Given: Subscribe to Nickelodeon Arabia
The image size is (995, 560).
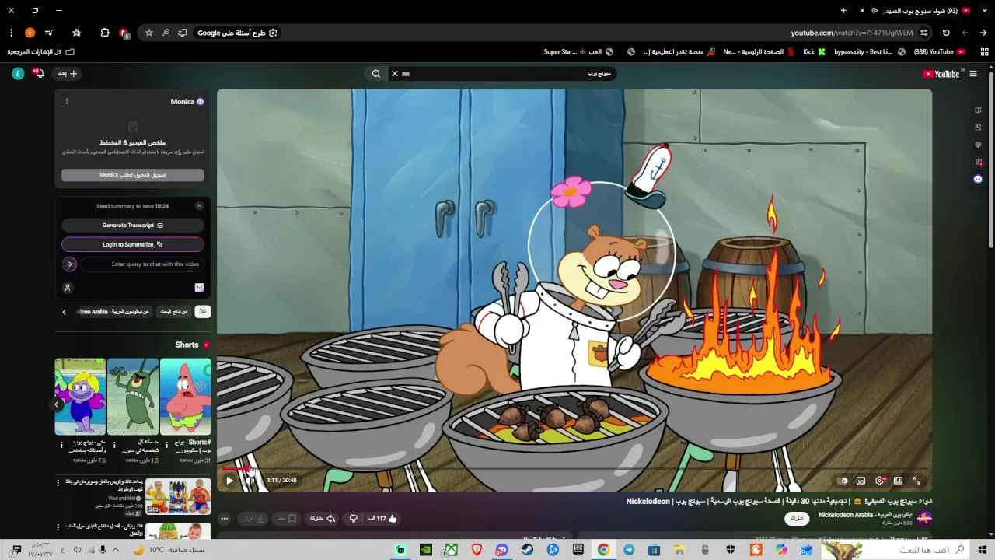Looking at the screenshot, I should (797, 518).
